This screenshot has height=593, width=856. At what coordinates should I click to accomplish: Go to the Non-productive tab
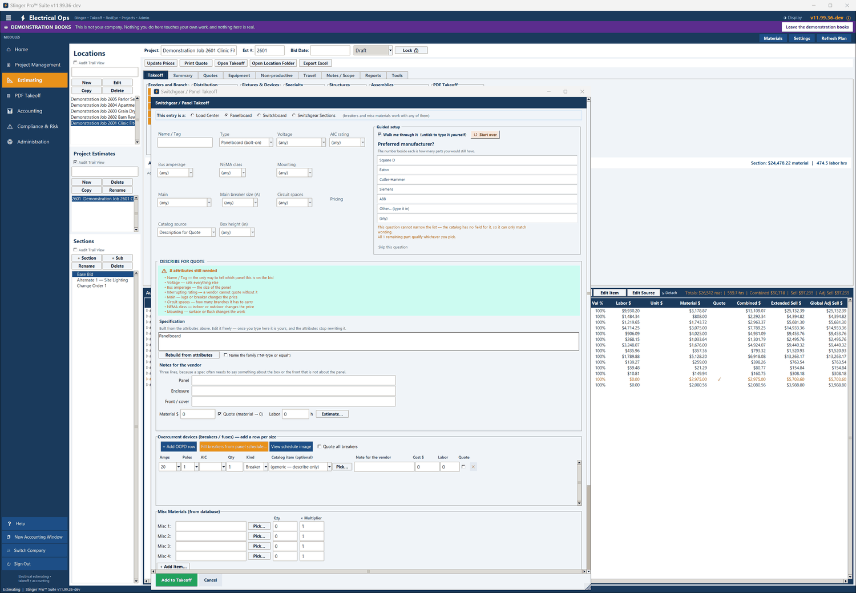pos(277,75)
